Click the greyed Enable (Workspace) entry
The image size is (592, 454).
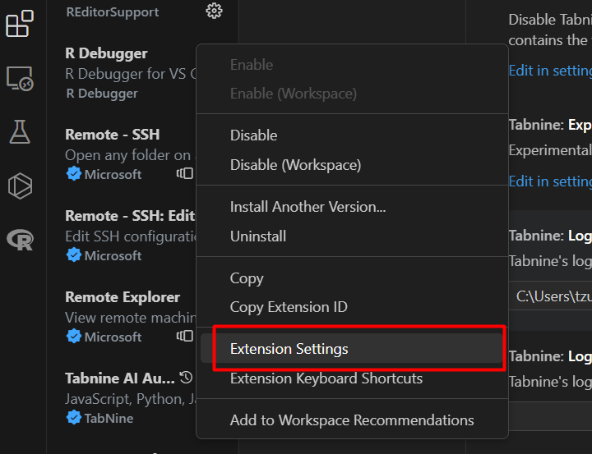click(352, 94)
